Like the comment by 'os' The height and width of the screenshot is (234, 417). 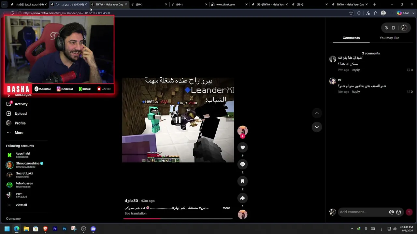409,92
